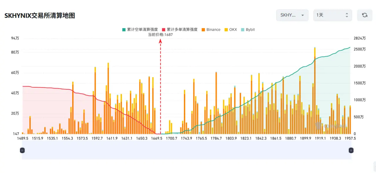Open the SKHY... symbol dropdown
Screen dimensions: 376x173
[x=292, y=15]
